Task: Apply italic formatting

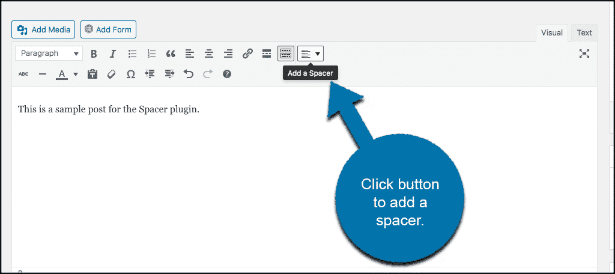Action: (x=112, y=53)
